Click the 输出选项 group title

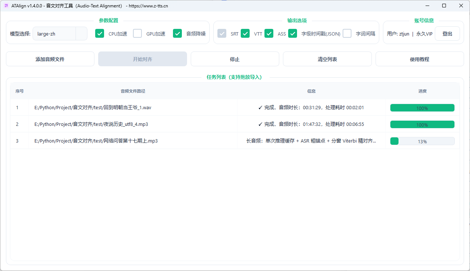297,21
